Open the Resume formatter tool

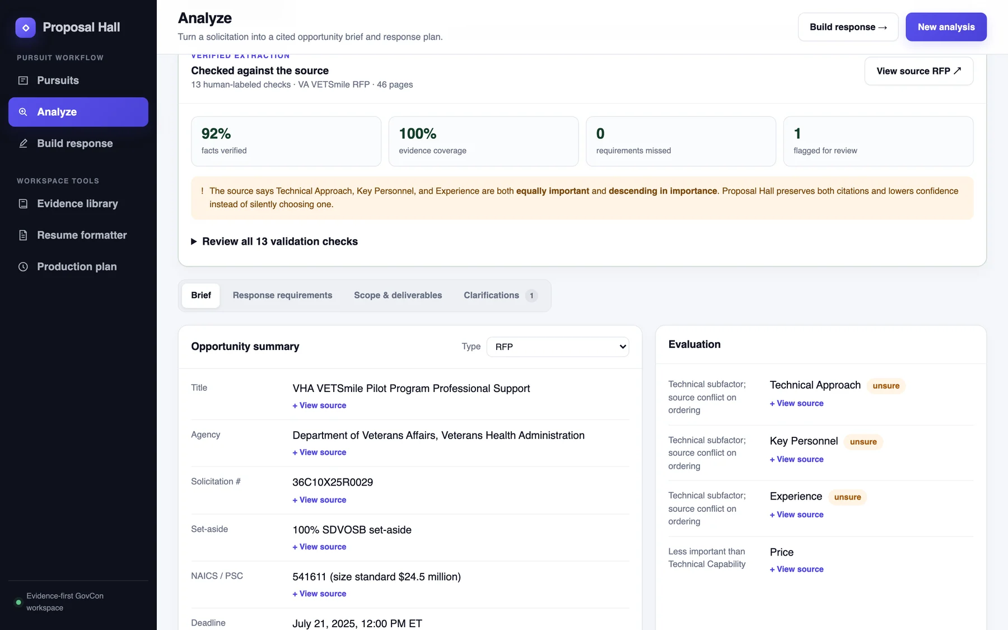click(x=78, y=235)
